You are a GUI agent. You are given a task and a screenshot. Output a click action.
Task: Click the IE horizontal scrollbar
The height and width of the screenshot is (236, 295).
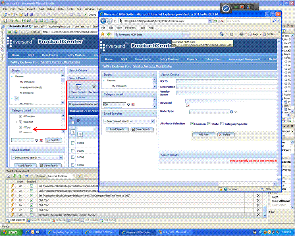click(x=188, y=184)
